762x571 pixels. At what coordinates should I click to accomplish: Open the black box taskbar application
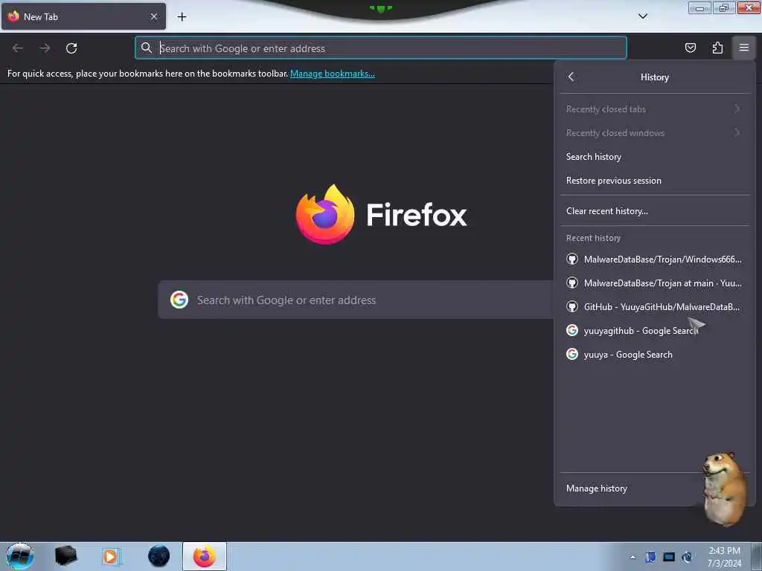(65, 556)
